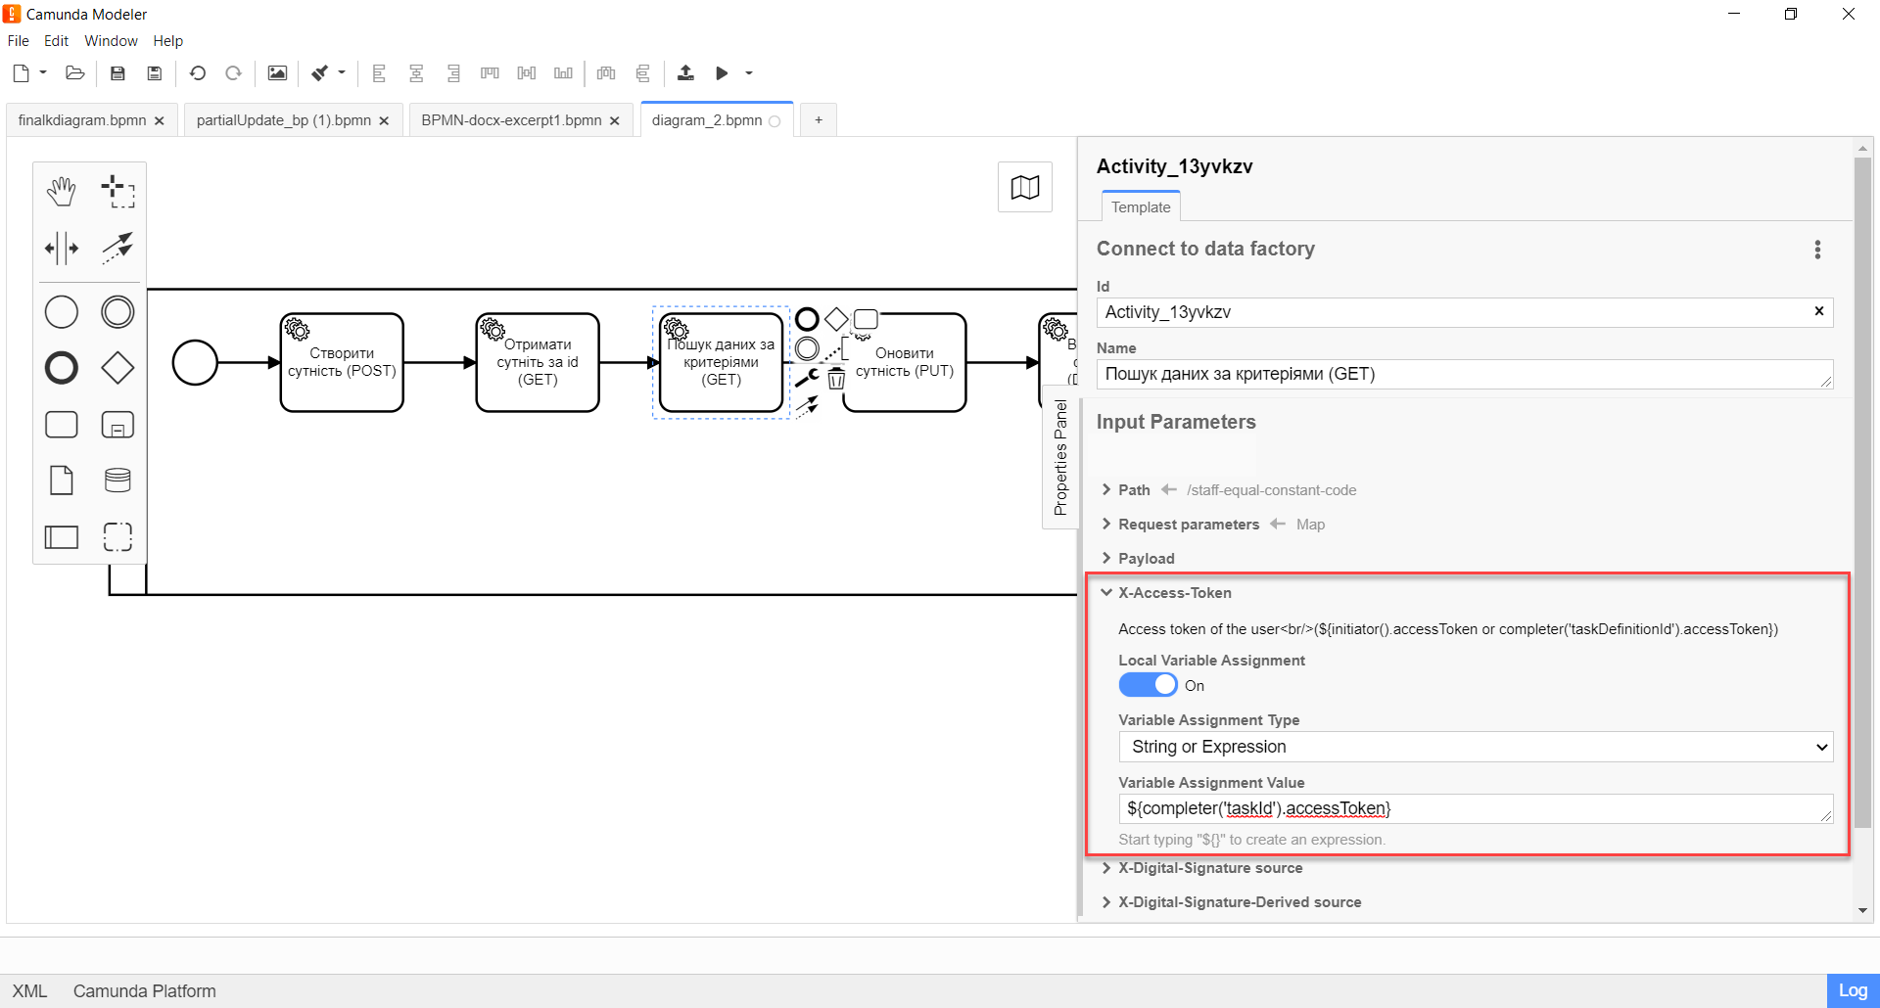1880x1008 pixels.
Task: Select the 'Отримати сутність за id' task
Action: coord(538,362)
